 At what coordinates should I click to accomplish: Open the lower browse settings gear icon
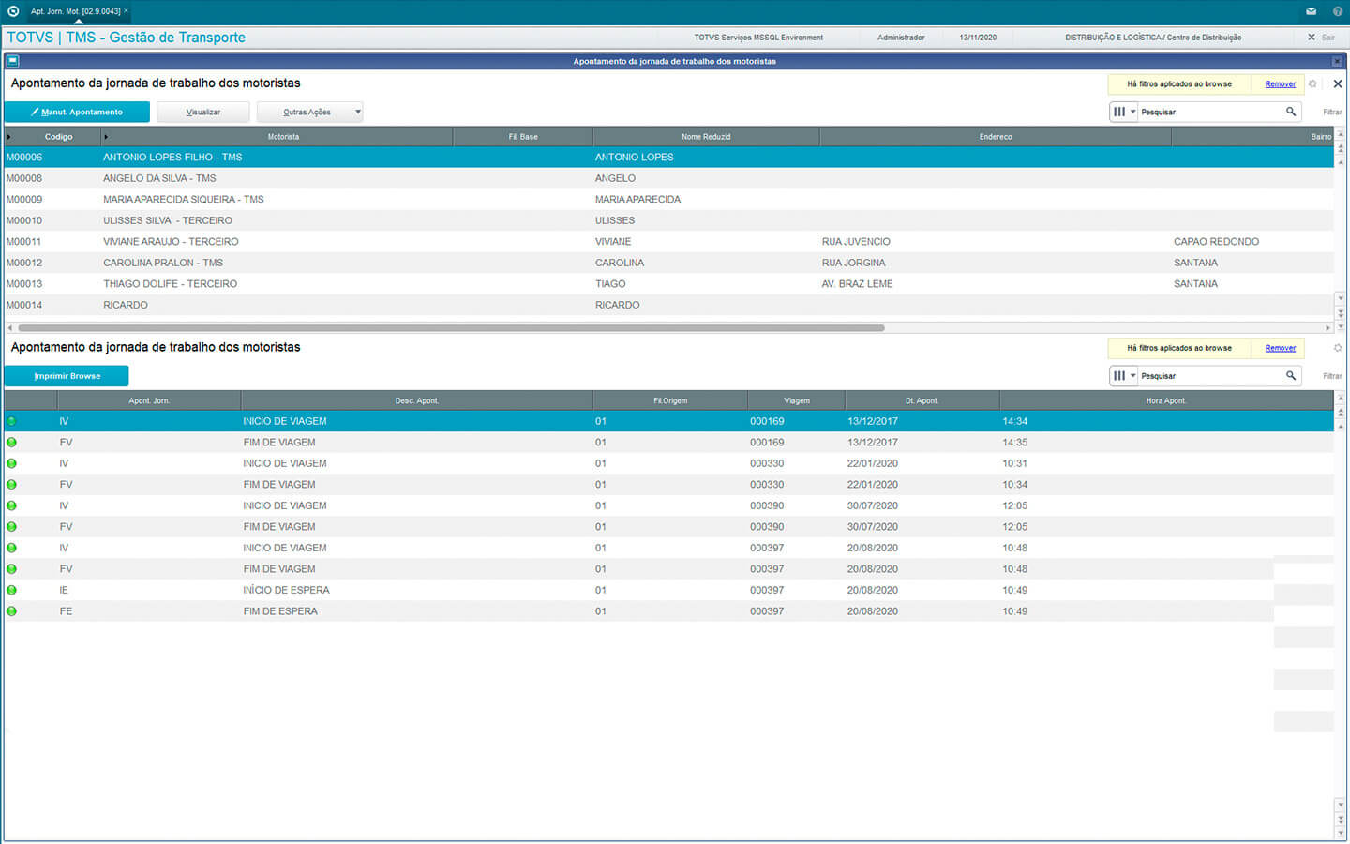[x=1338, y=348]
